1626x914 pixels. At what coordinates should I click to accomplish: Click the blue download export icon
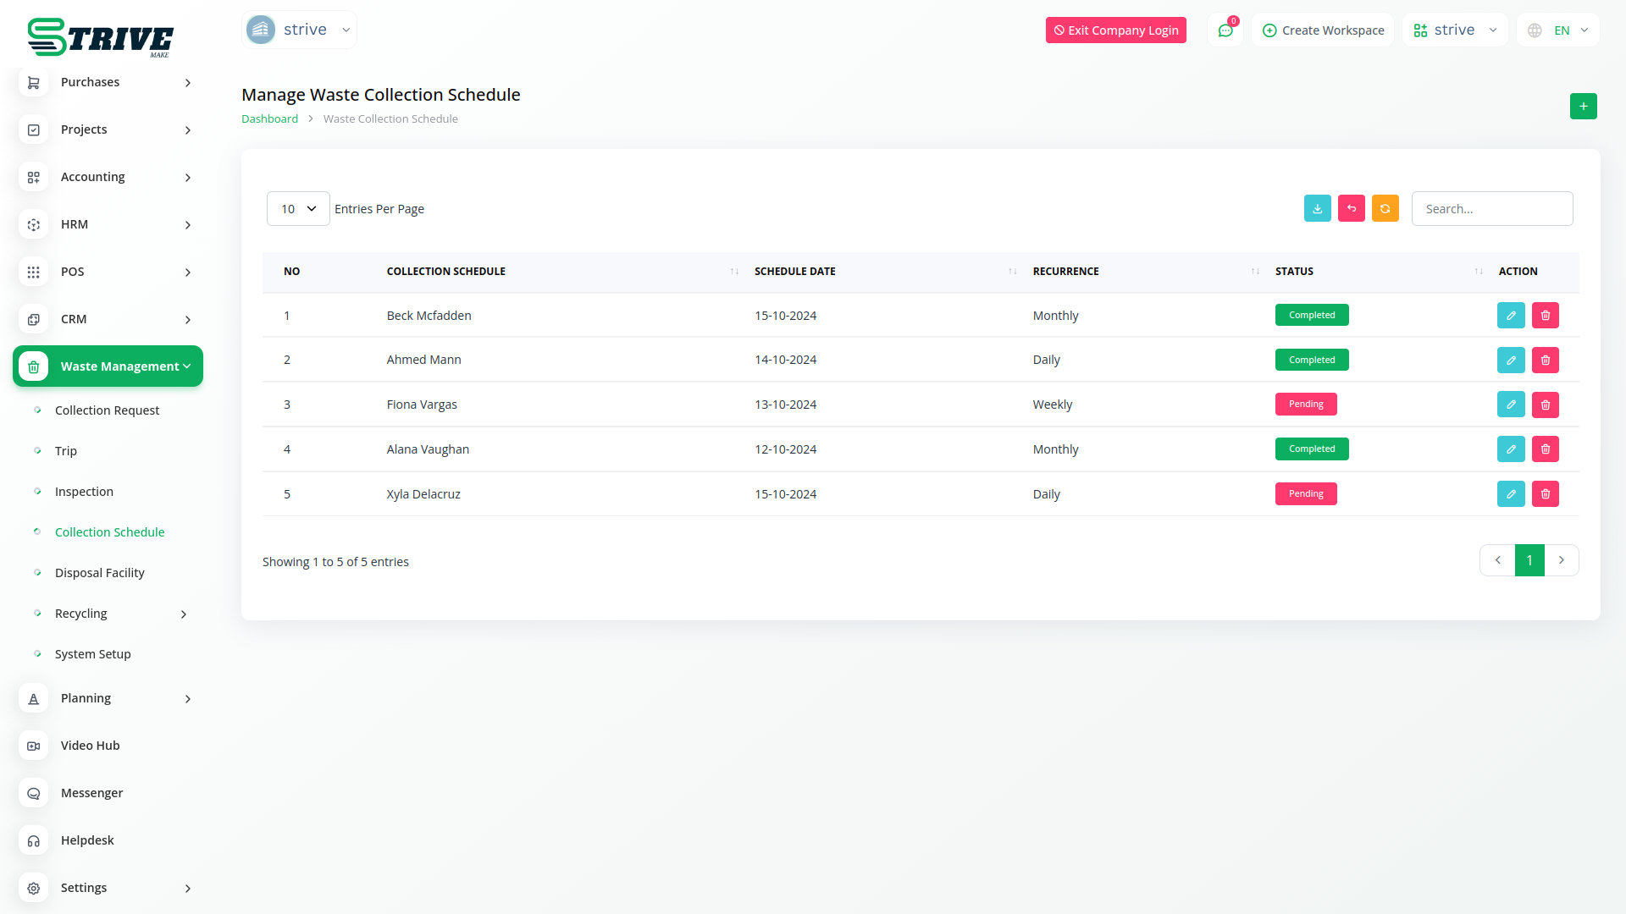coord(1317,209)
